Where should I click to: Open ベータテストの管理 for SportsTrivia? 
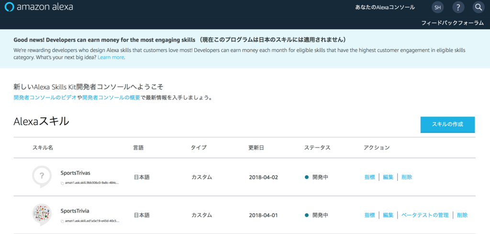click(425, 215)
